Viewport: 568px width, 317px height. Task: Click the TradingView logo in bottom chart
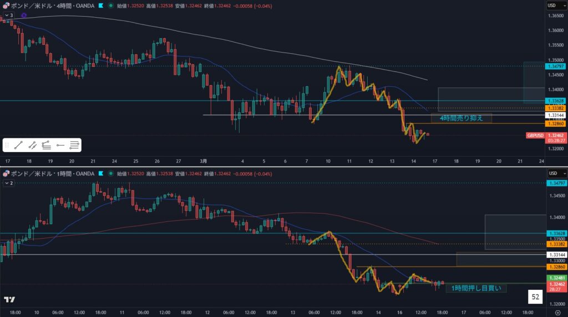coord(9,299)
